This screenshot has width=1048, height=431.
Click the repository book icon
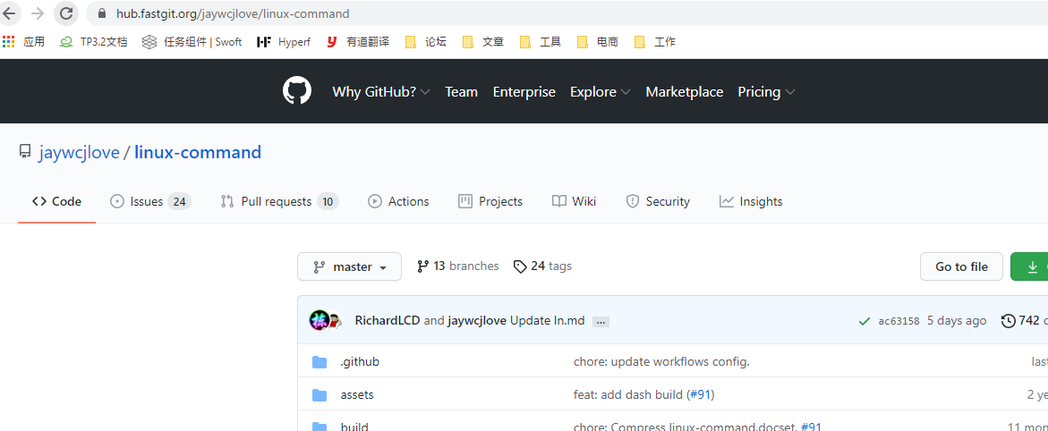pyautogui.click(x=25, y=152)
